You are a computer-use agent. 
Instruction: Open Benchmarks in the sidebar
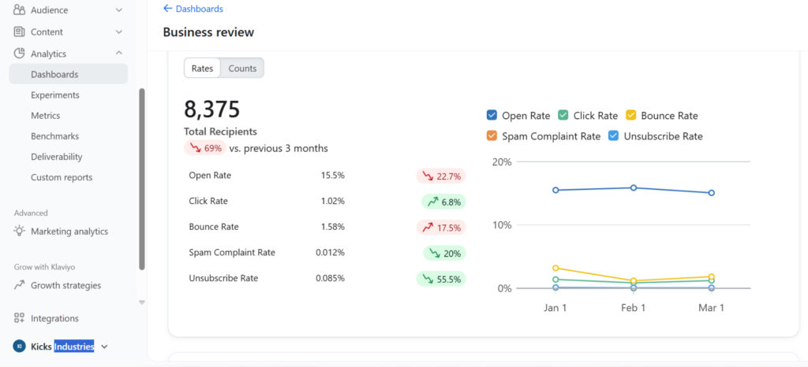tap(54, 136)
